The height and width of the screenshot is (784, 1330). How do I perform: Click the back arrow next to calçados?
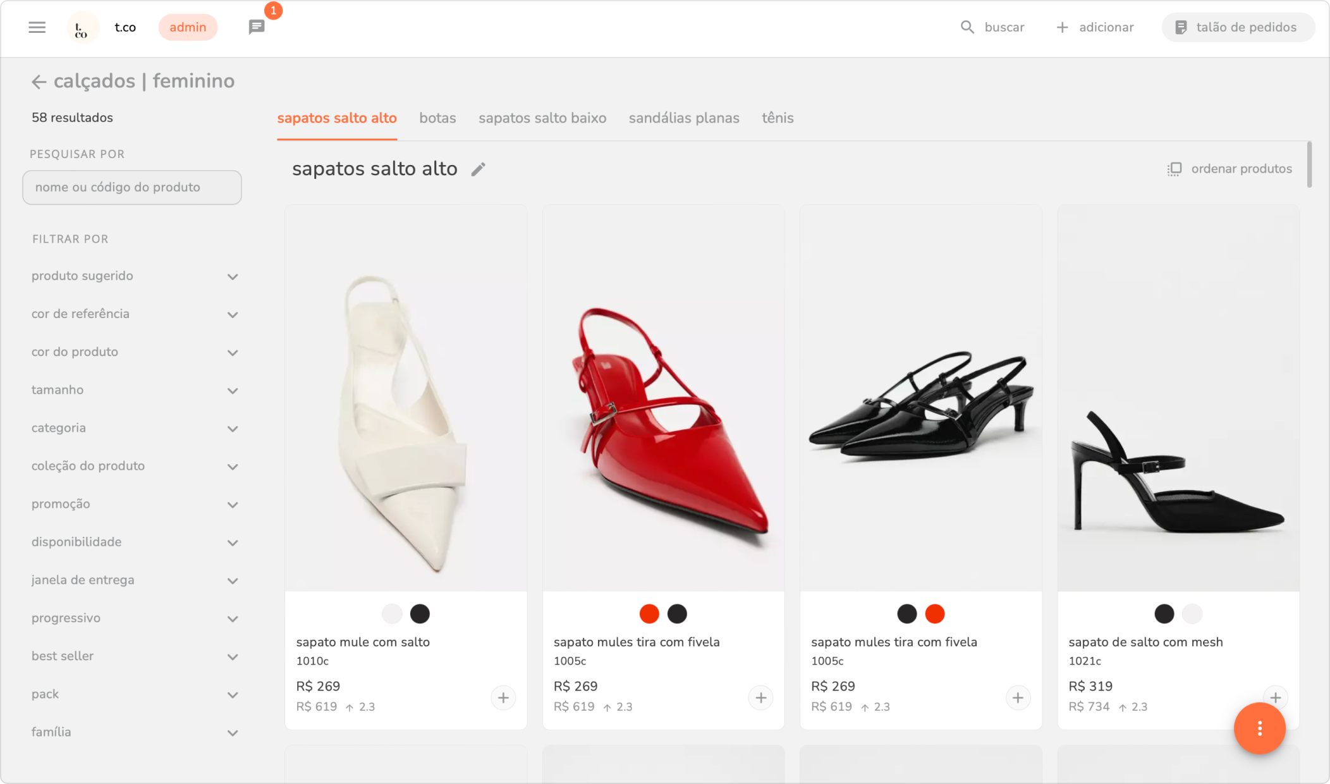tap(39, 82)
